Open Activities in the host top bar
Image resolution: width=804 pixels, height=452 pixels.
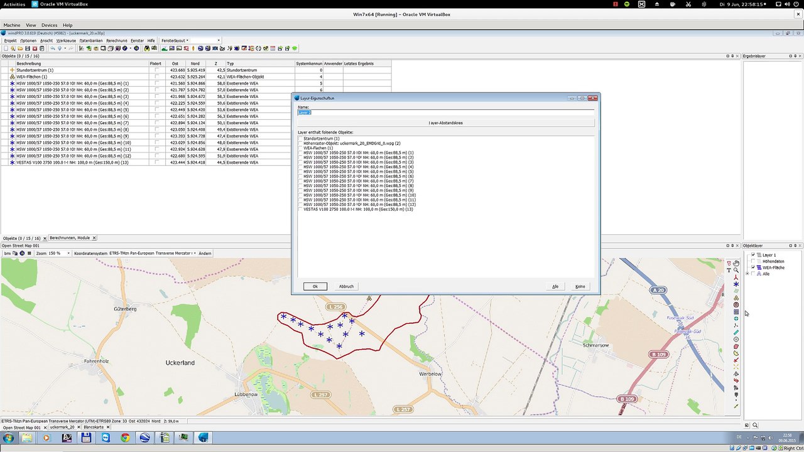point(14,4)
